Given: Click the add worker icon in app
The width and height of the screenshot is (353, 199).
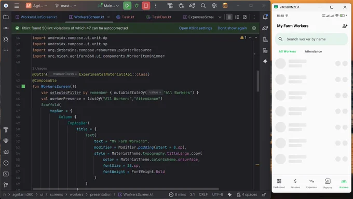Looking at the screenshot, I should click(345, 26).
